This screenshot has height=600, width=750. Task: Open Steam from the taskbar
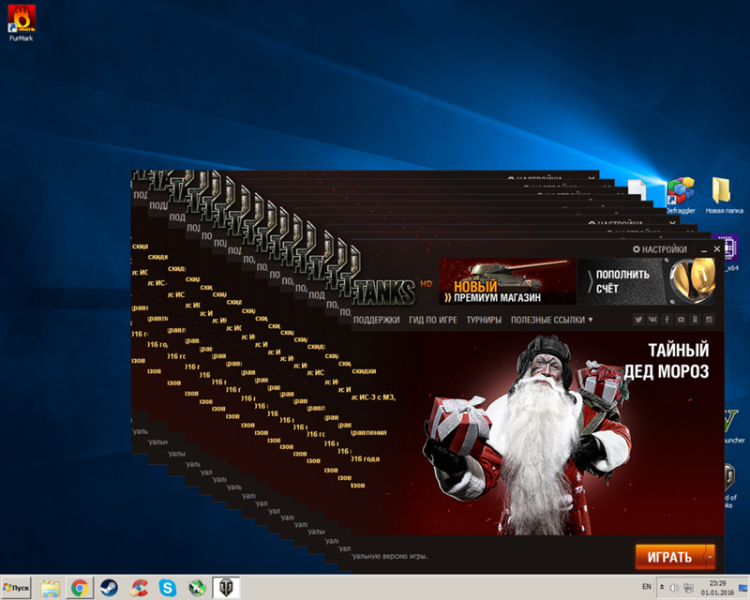click(x=109, y=588)
